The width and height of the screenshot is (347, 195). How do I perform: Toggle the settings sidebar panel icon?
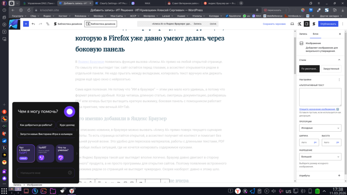(x=307, y=24)
